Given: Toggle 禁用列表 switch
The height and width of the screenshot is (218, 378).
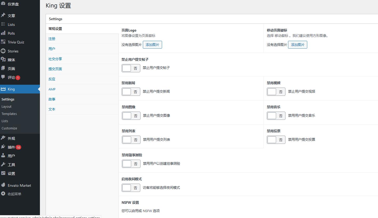Looking at the screenshot, I should tap(131, 140).
